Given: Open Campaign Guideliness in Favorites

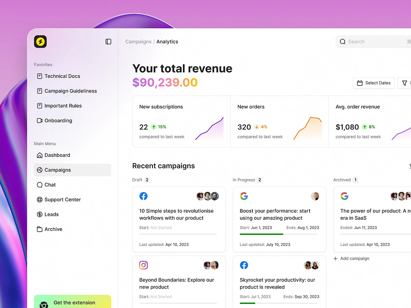Looking at the screenshot, I should (73, 91).
